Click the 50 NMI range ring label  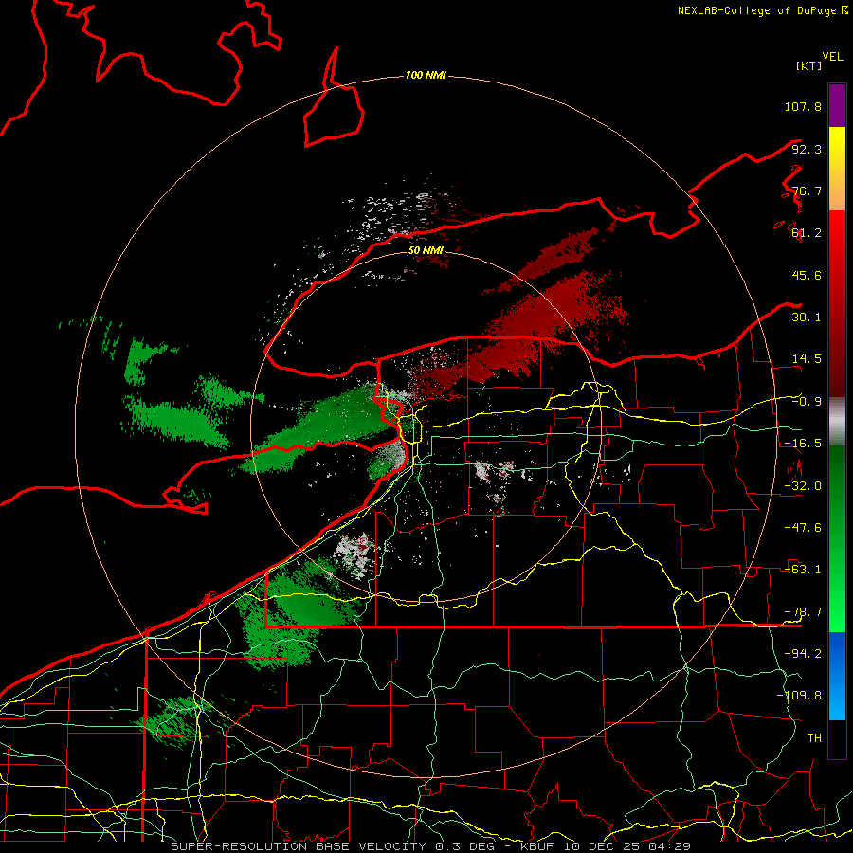click(426, 250)
